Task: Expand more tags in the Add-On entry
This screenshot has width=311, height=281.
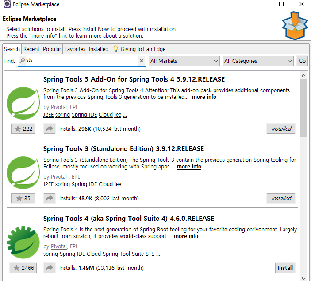Action: [125, 115]
